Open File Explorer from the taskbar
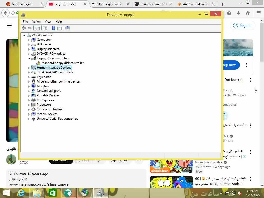The height and width of the screenshot is (198, 264). 37,193
